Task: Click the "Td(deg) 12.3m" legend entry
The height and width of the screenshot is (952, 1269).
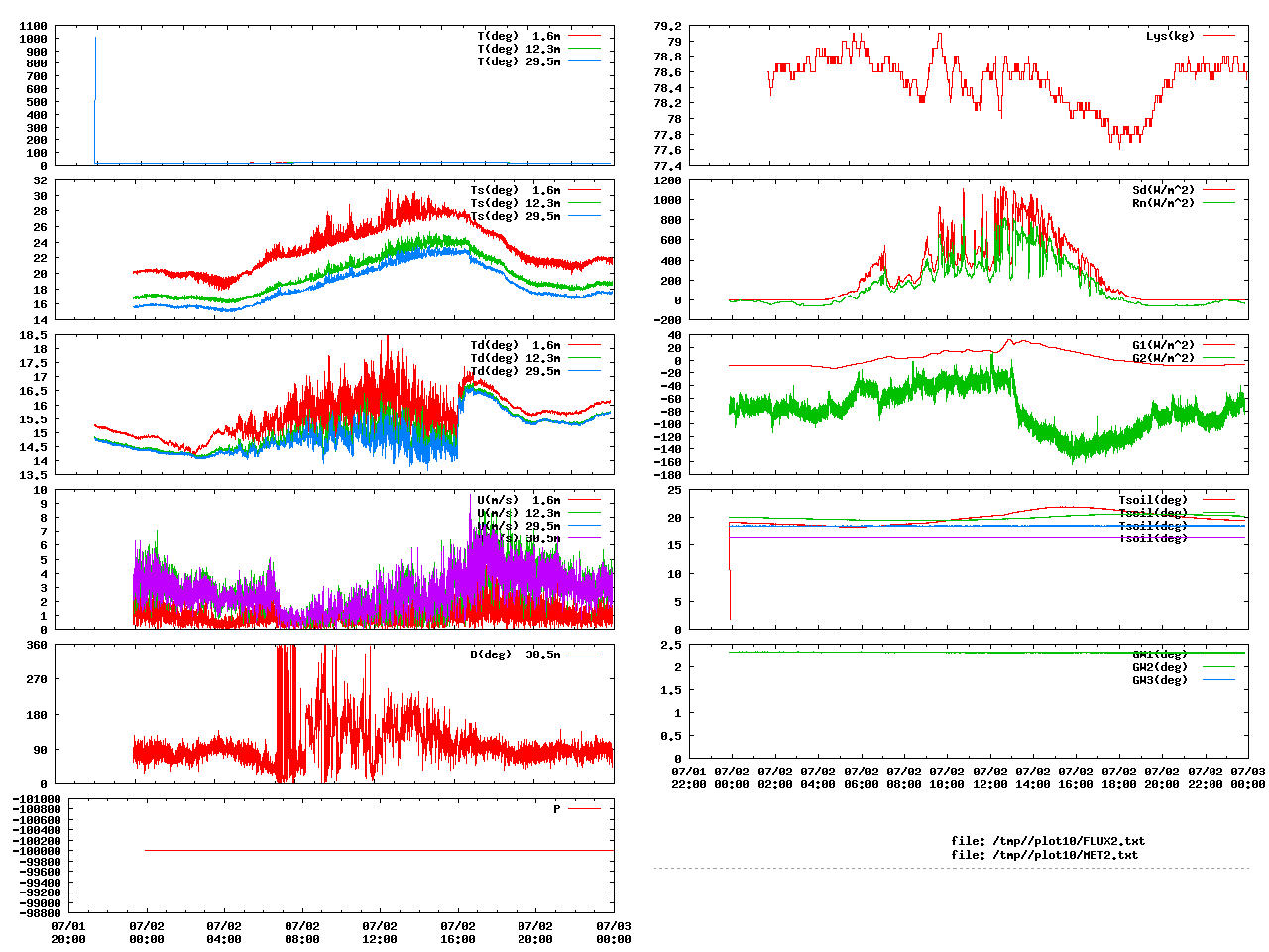Action: click(x=516, y=358)
